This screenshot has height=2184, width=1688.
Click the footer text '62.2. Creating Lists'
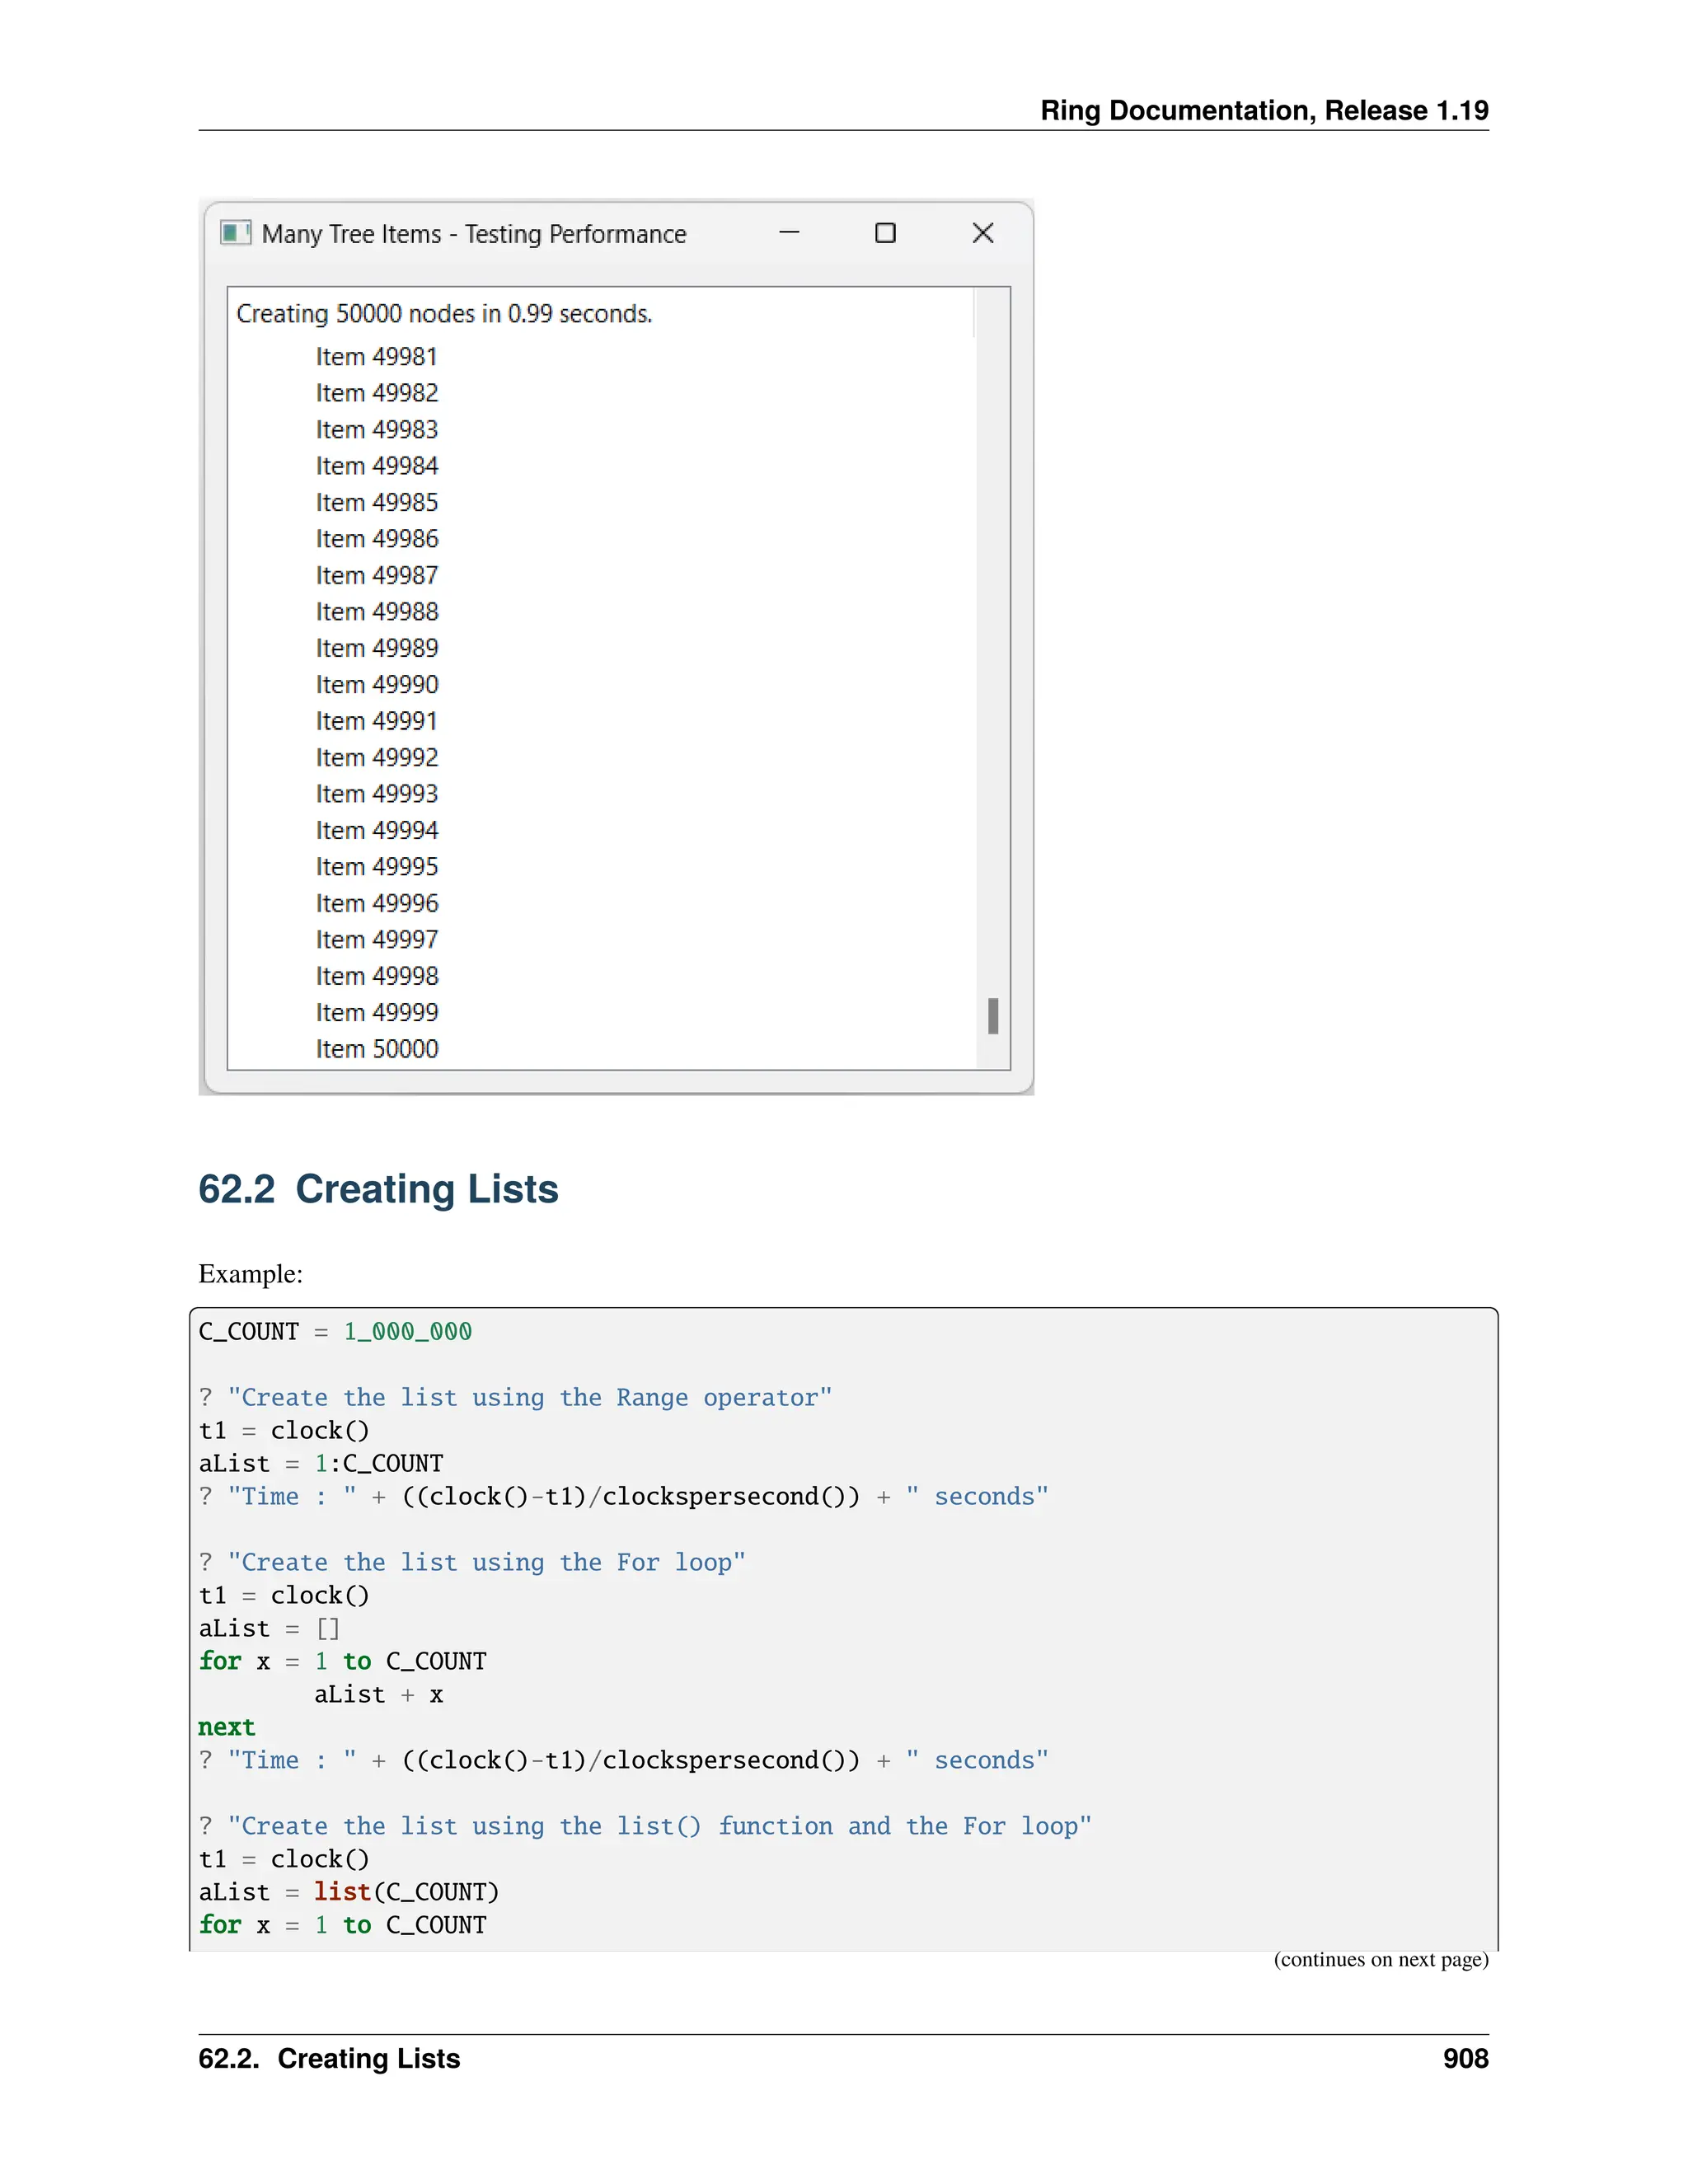329,2059
